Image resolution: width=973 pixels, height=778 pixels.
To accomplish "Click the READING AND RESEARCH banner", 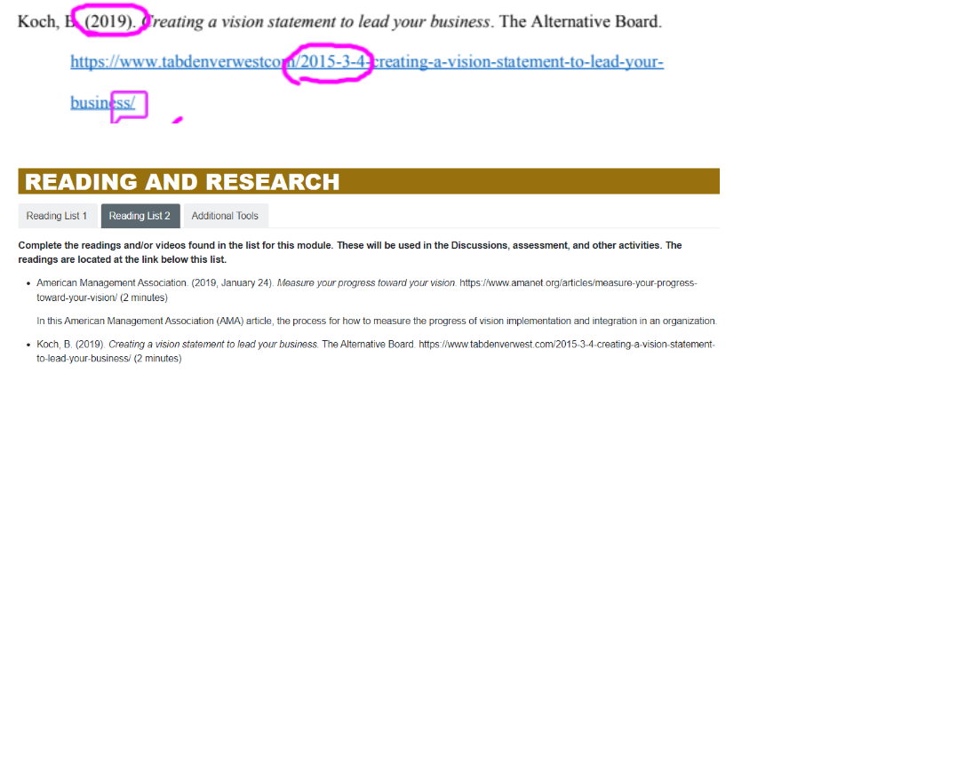I will click(x=181, y=181).
